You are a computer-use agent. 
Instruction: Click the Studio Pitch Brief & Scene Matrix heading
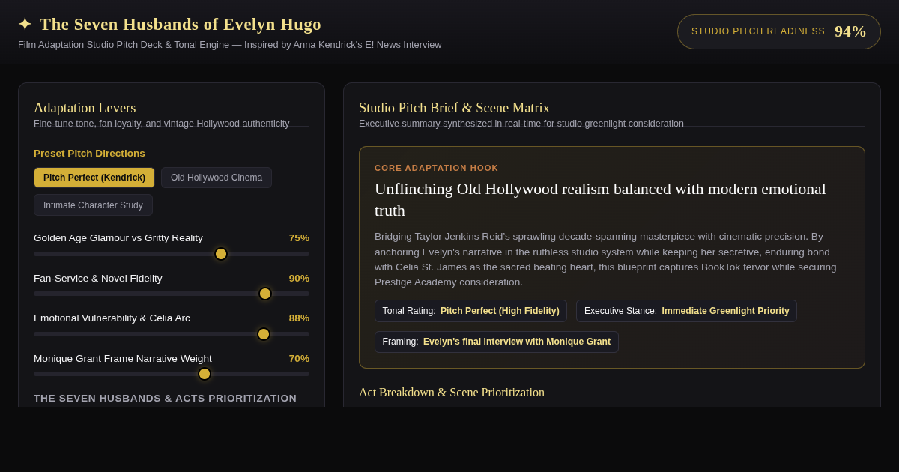[454, 108]
